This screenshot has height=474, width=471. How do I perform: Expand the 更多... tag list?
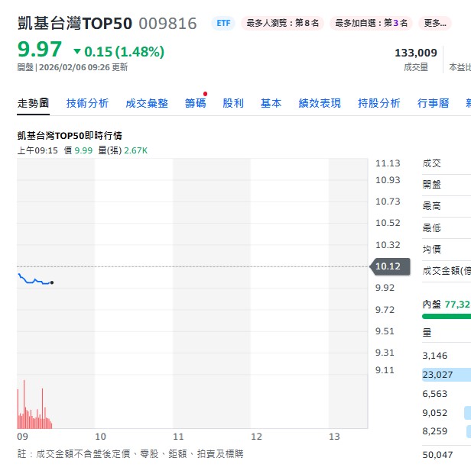click(x=435, y=23)
